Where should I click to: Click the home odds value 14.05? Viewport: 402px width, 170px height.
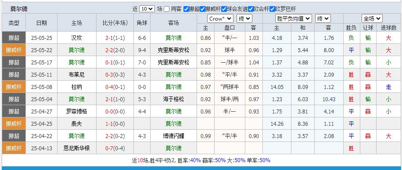point(277,87)
